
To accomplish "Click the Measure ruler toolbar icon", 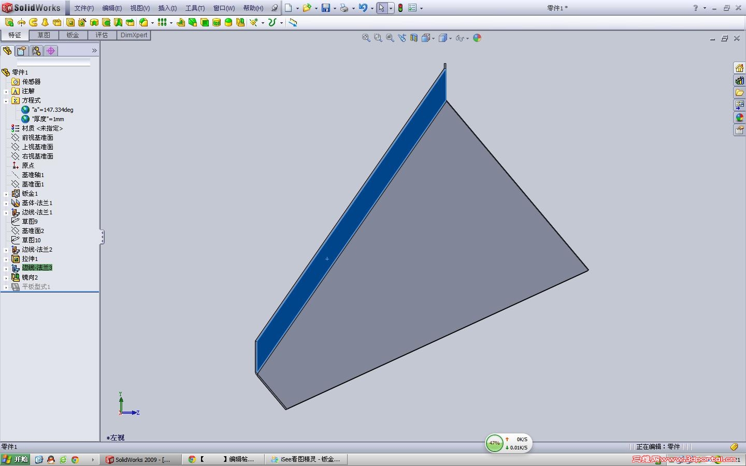I will (x=293, y=22).
